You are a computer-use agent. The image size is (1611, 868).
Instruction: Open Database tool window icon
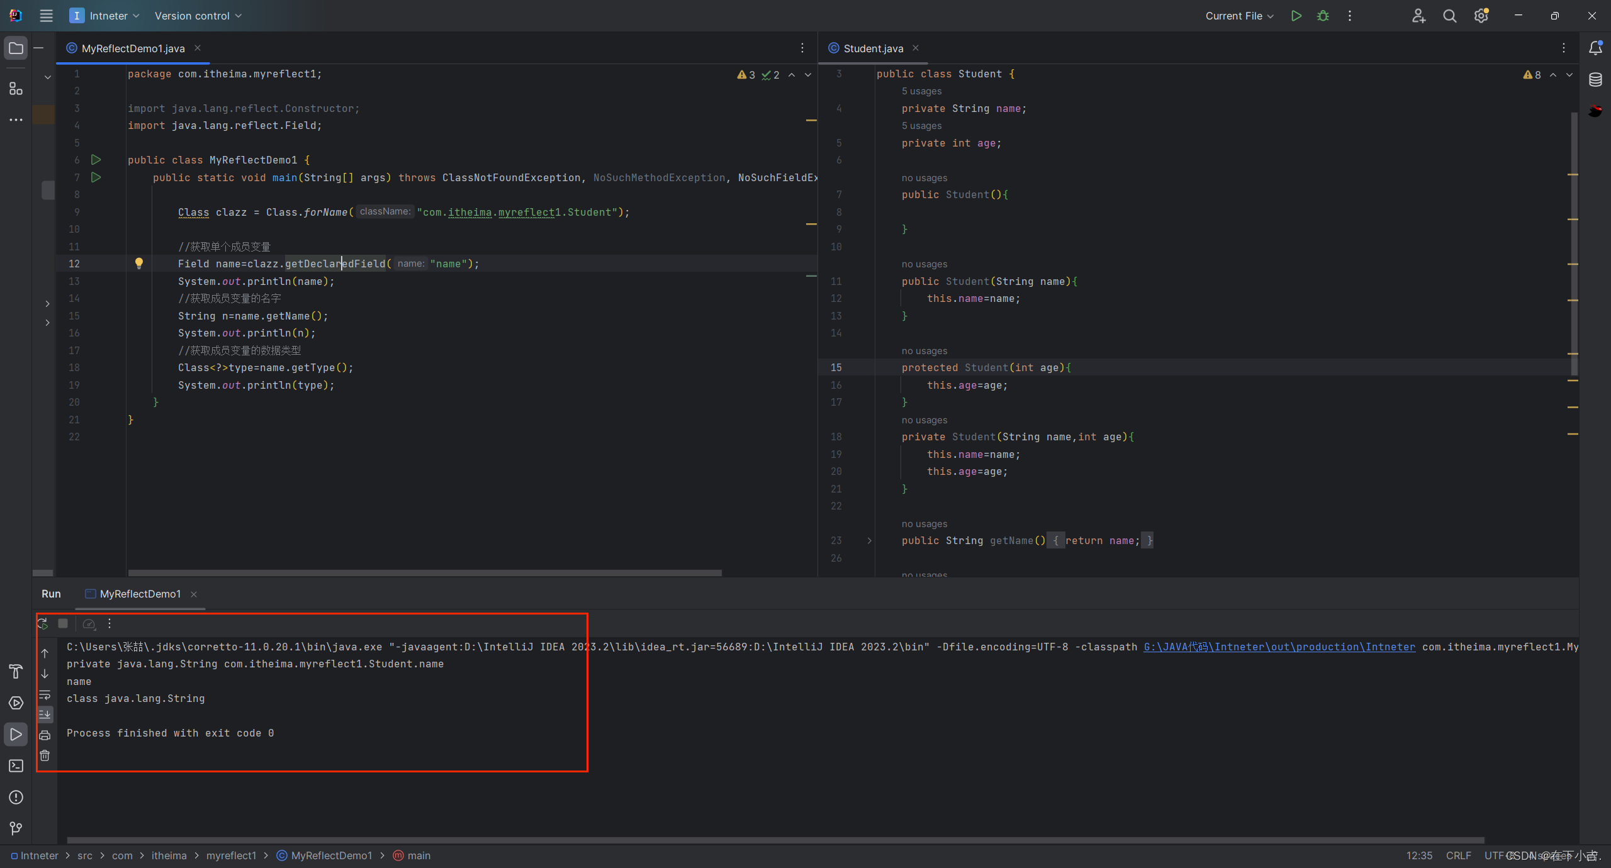tap(1595, 80)
